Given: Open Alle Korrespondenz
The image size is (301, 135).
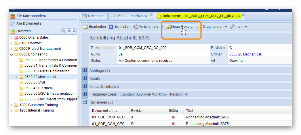Looking at the screenshot, I should 31,16.
